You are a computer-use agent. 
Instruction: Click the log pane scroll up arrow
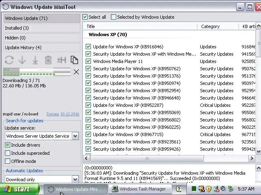pos(259,168)
